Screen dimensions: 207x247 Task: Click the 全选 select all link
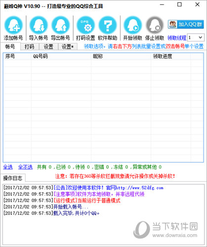tap(8, 167)
